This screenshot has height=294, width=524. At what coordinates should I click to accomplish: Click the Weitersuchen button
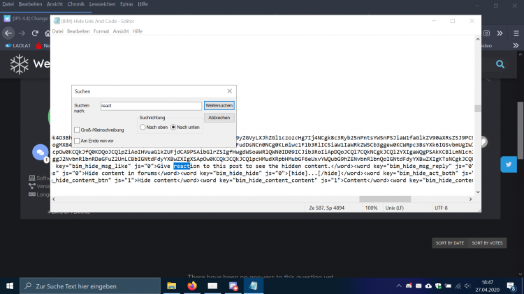pyautogui.click(x=219, y=105)
